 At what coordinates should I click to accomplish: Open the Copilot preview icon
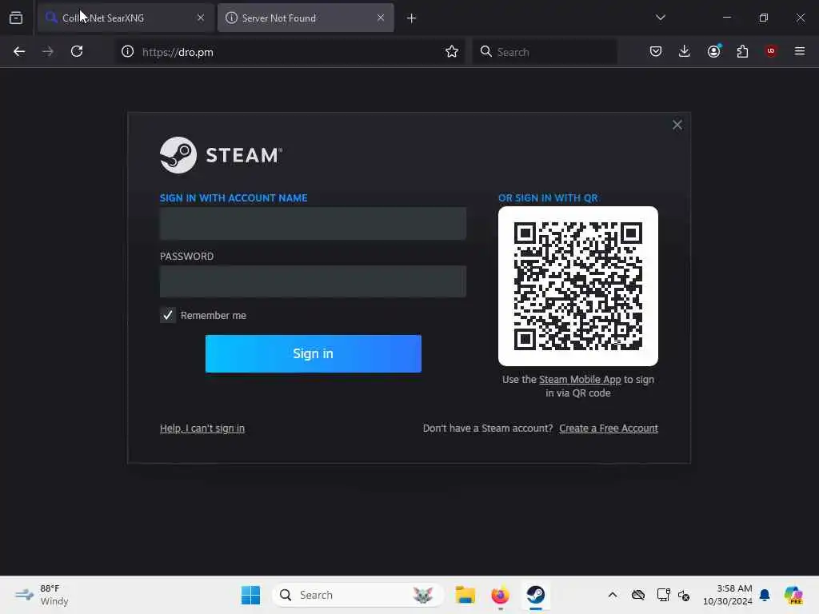tap(793, 595)
